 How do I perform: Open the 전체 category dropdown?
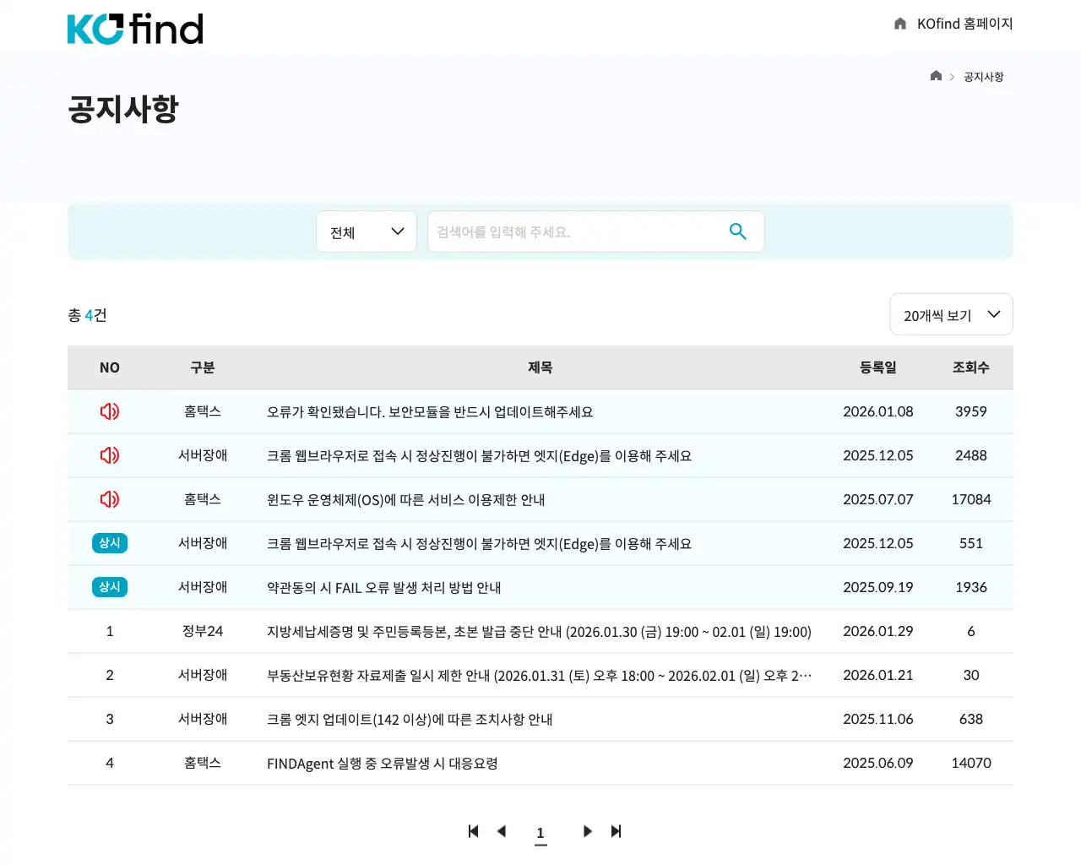(367, 231)
